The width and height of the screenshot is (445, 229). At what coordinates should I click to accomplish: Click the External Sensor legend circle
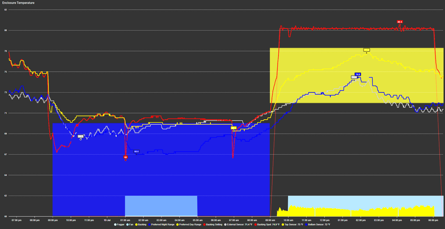pos(225,224)
